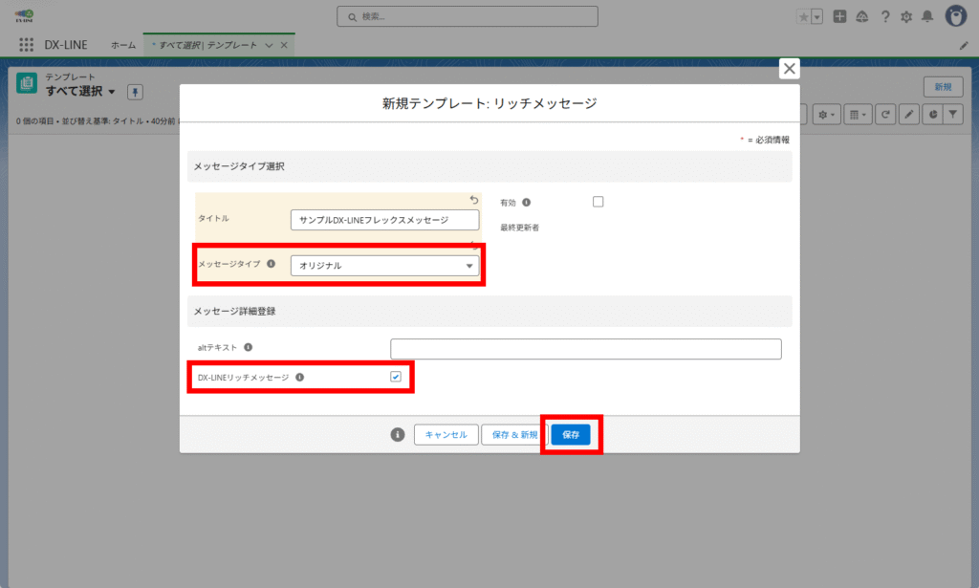This screenshot has width=979, height=588.
Task: Open the Setup gear icon
Action: 906,16
